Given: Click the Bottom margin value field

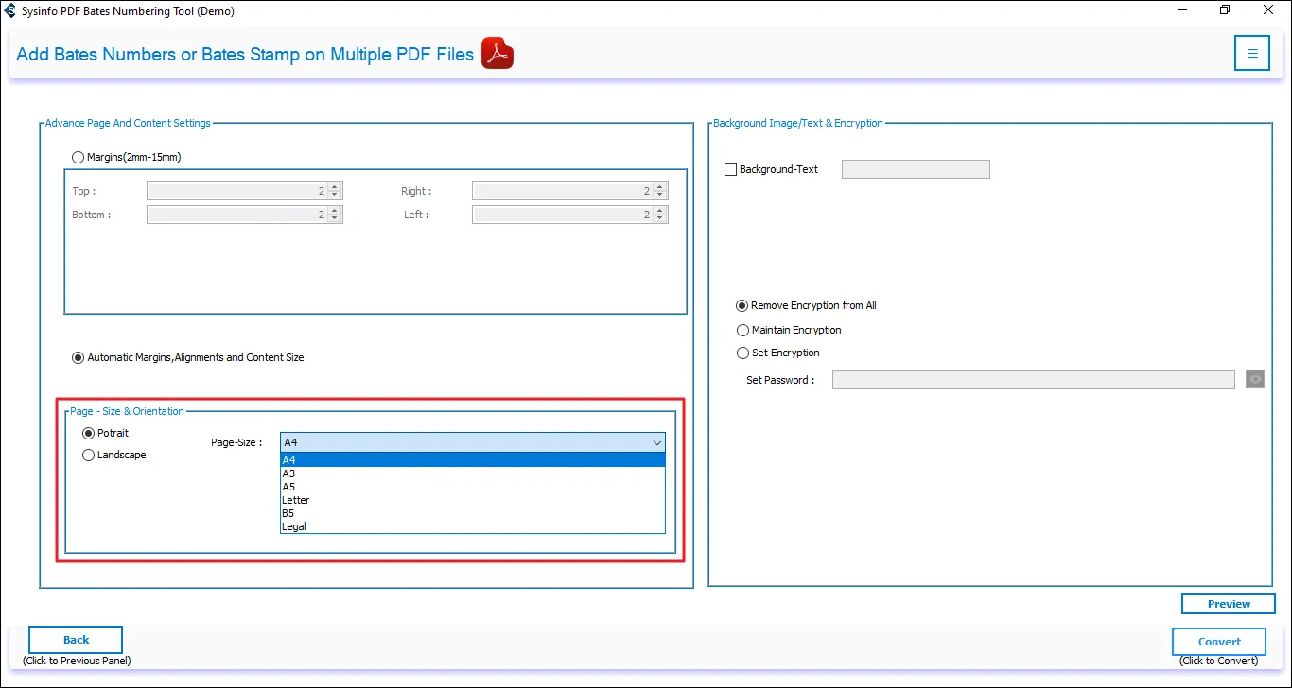Looking at the screenshot, I should tap(237, 215).
